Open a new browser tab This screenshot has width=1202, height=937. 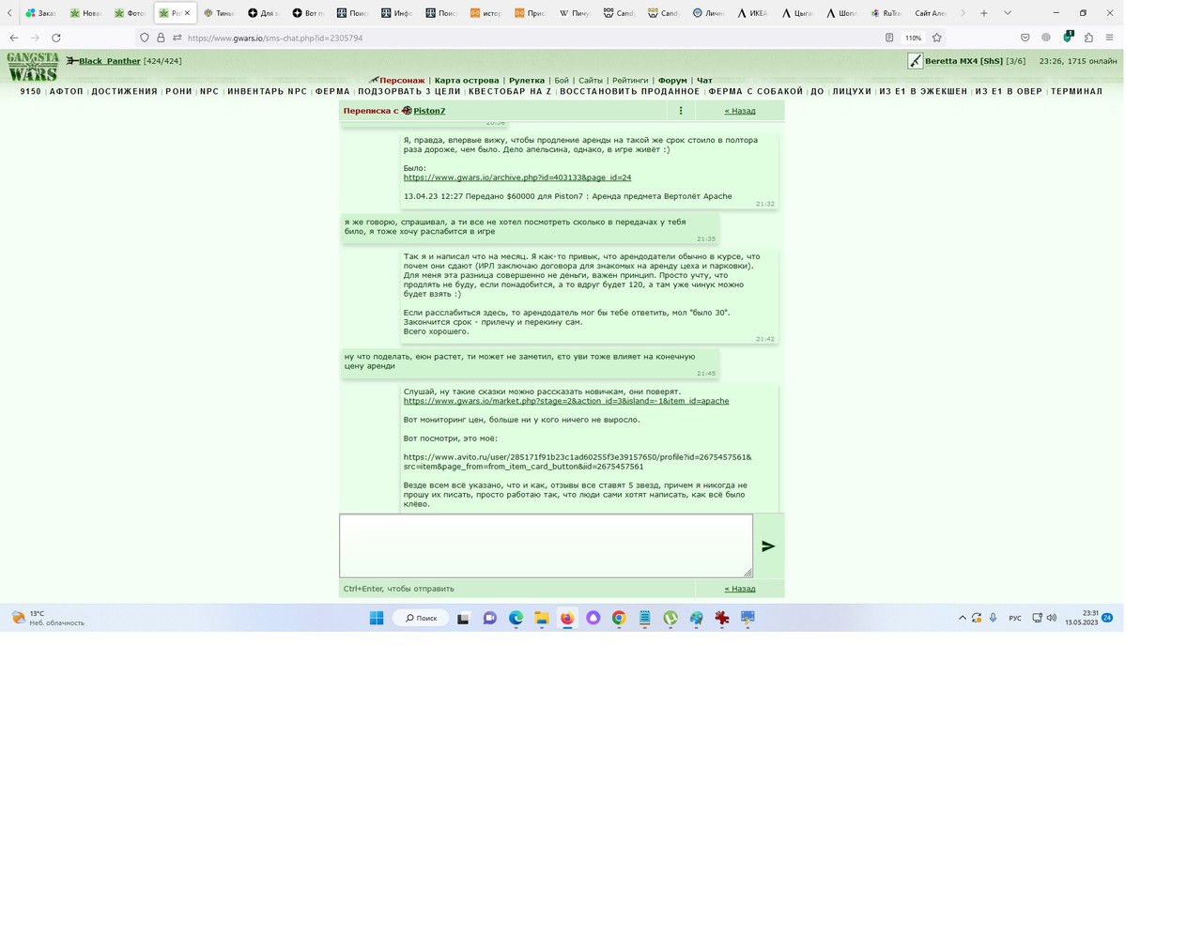coord(984,13)
